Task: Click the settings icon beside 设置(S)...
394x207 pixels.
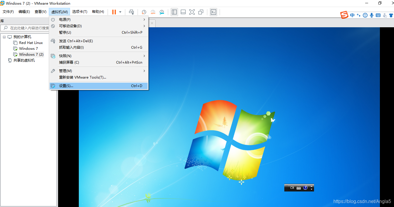Action: click(x=53, y=86)
